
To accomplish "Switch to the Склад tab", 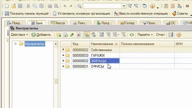I will pos(127,23).
